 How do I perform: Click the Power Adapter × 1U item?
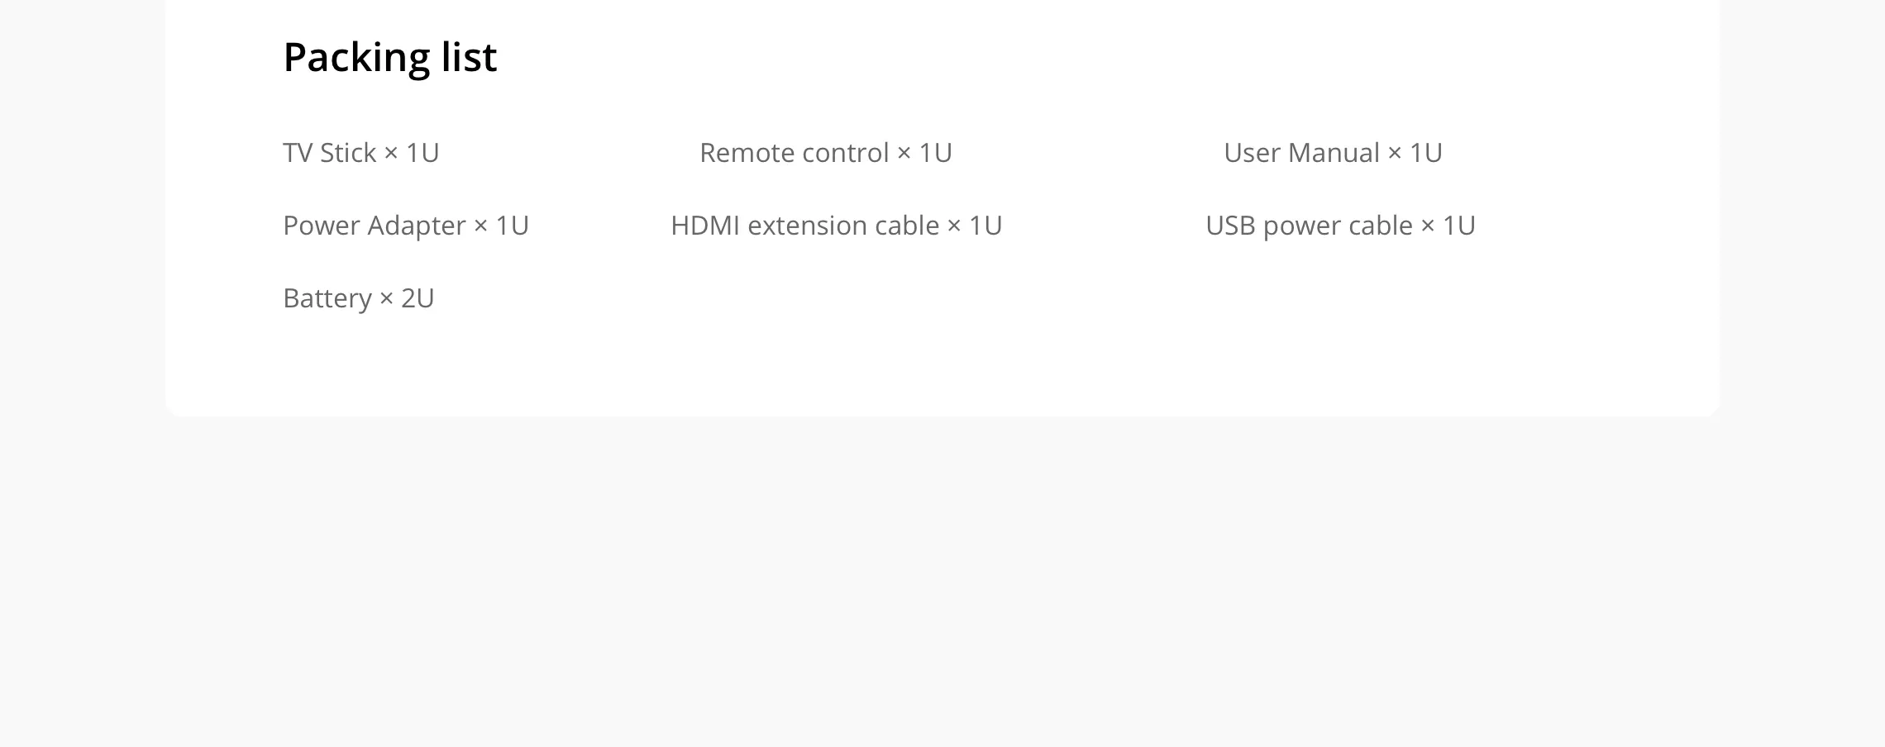click(x=406, y=226)
